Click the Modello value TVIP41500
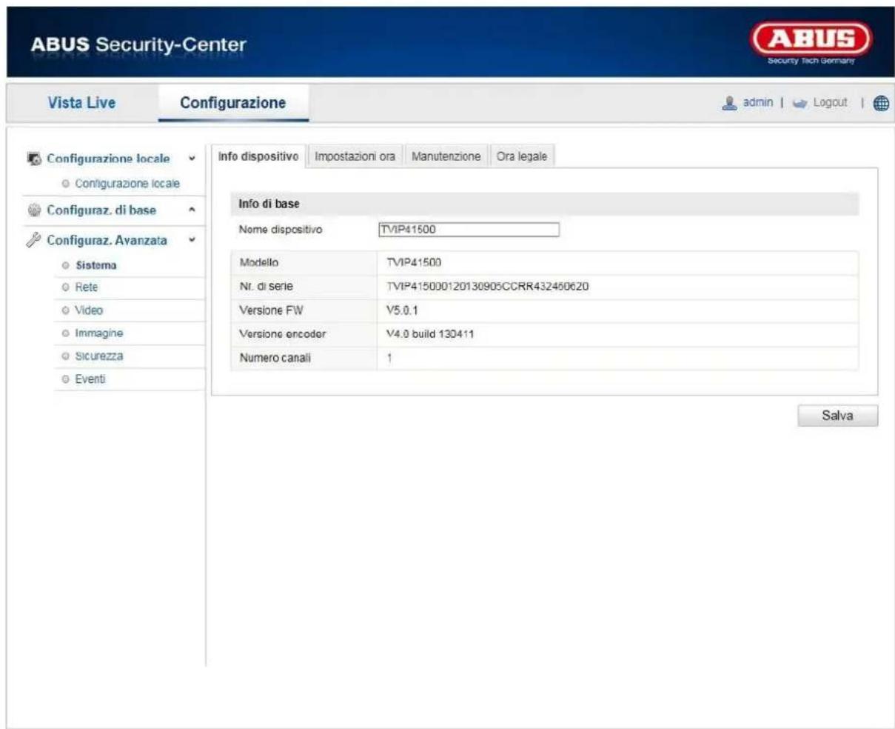 [x=414, y=263]
